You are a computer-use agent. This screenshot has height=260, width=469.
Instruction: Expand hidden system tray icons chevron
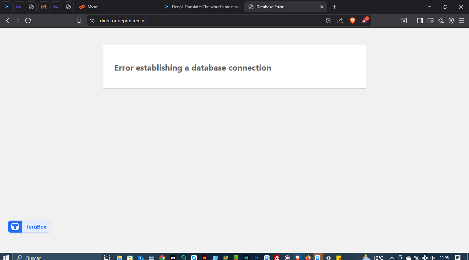click(x=392, y=258)
